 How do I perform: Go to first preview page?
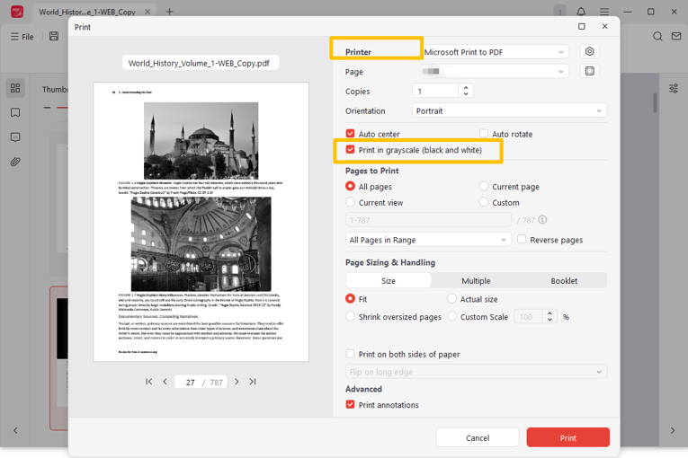coord(148,382)
